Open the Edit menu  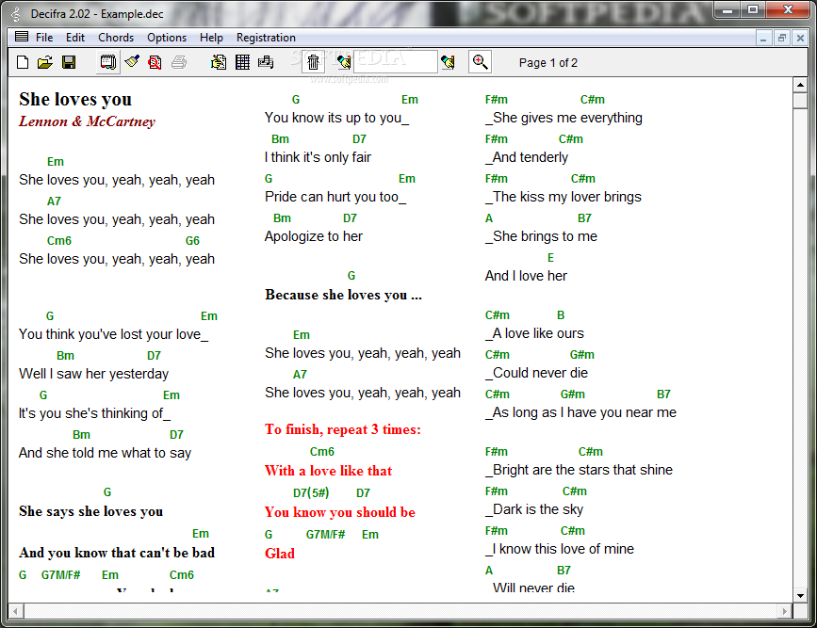click(75, 38)
